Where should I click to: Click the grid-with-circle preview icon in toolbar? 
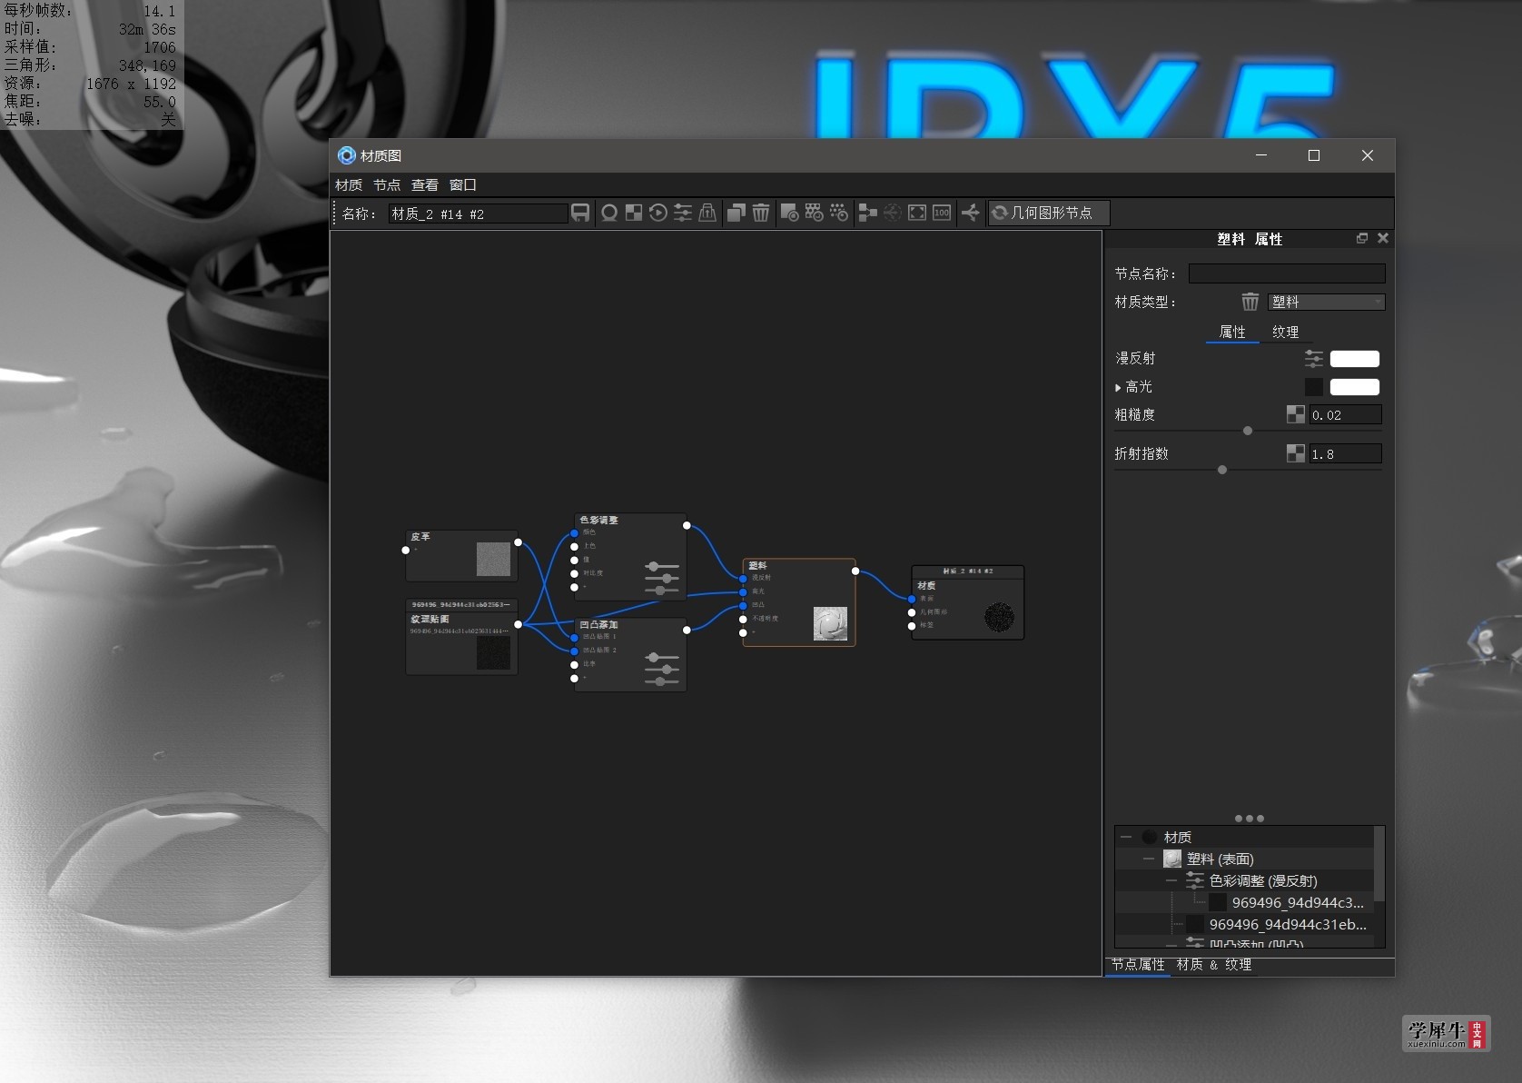pos(814,213)
